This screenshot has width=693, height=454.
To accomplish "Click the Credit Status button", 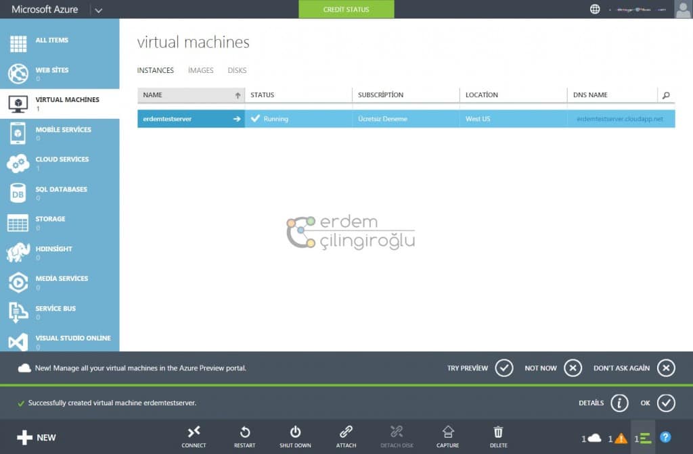I will point(346,9).
